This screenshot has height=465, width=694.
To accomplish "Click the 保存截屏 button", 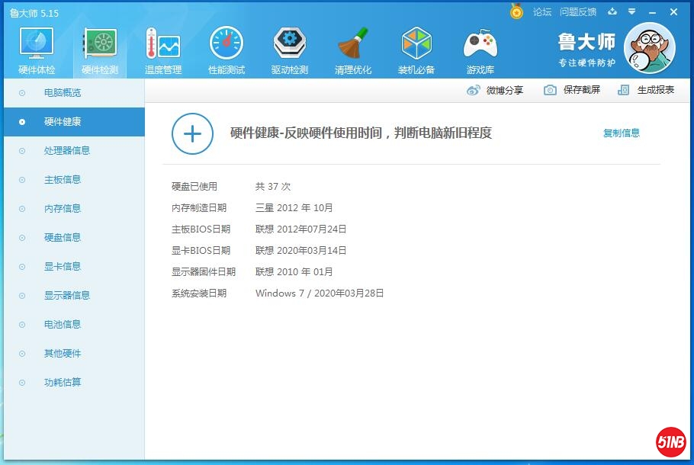I will coord(572,90).
